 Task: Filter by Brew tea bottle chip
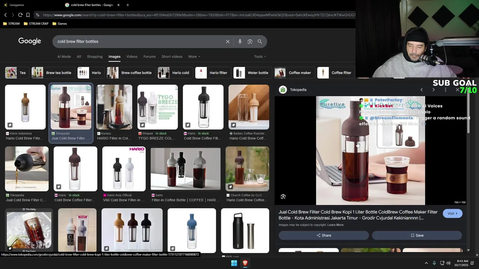[53, 73]
